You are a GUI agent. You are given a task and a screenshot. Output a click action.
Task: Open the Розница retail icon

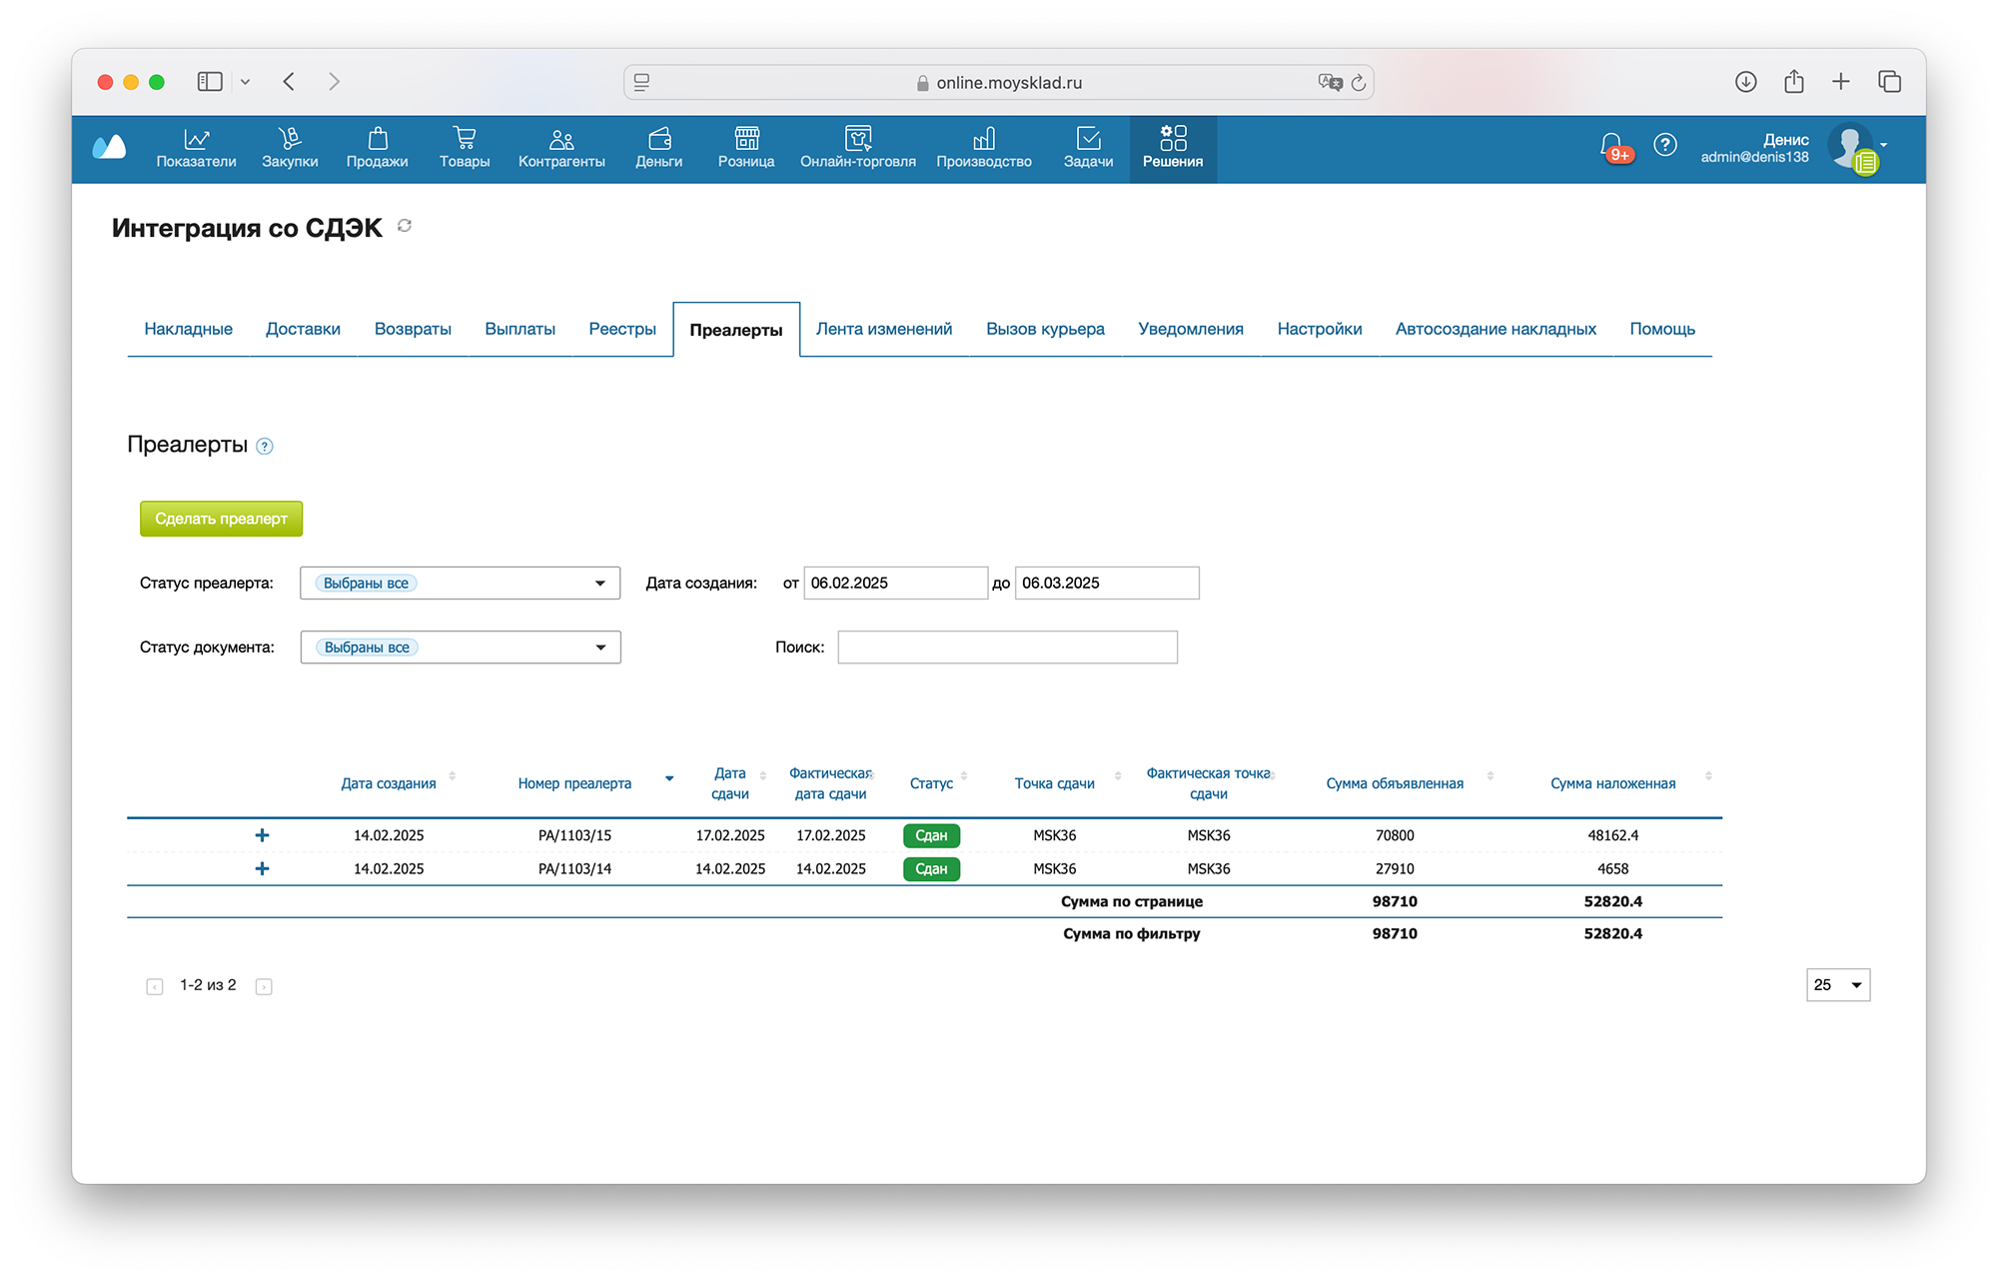pos(746,139)
